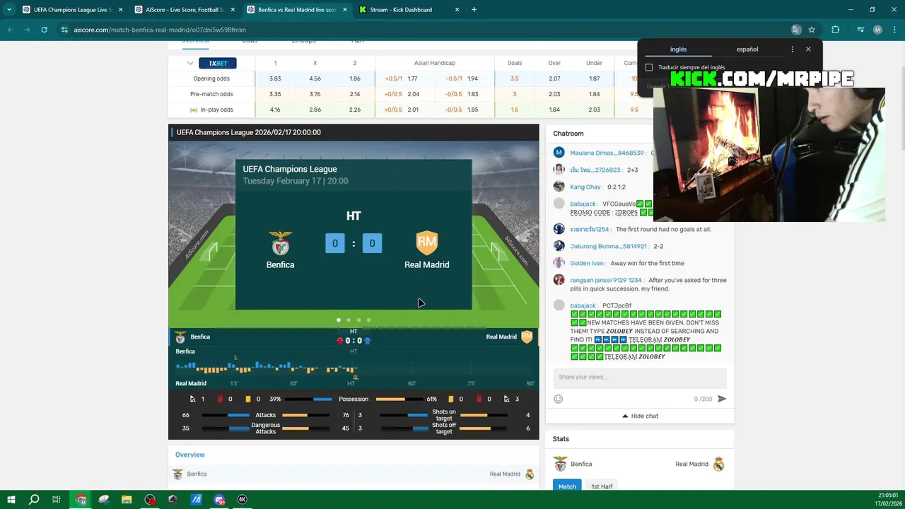Image resolution: width=905 pixels, height=509 pixels.
Task: Click the in-play odds value 4.16
Action: click(x=275, y=110)
